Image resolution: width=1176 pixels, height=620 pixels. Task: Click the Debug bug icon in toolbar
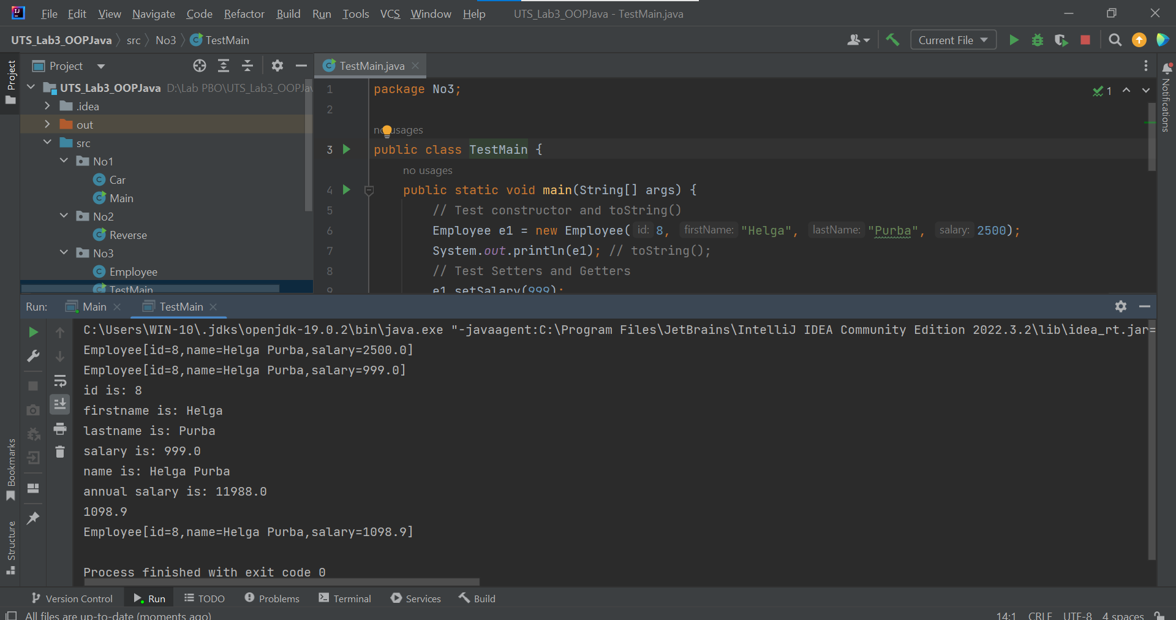1038,40
